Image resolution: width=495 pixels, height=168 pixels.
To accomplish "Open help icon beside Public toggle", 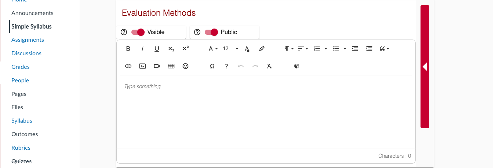I will 197,32.
